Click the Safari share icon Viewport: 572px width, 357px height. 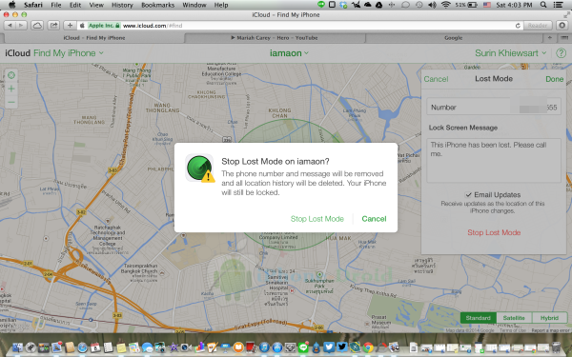pos(54,26)
